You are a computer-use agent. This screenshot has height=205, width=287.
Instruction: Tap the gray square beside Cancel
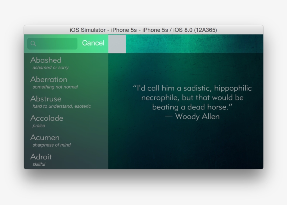pos(117,44)
